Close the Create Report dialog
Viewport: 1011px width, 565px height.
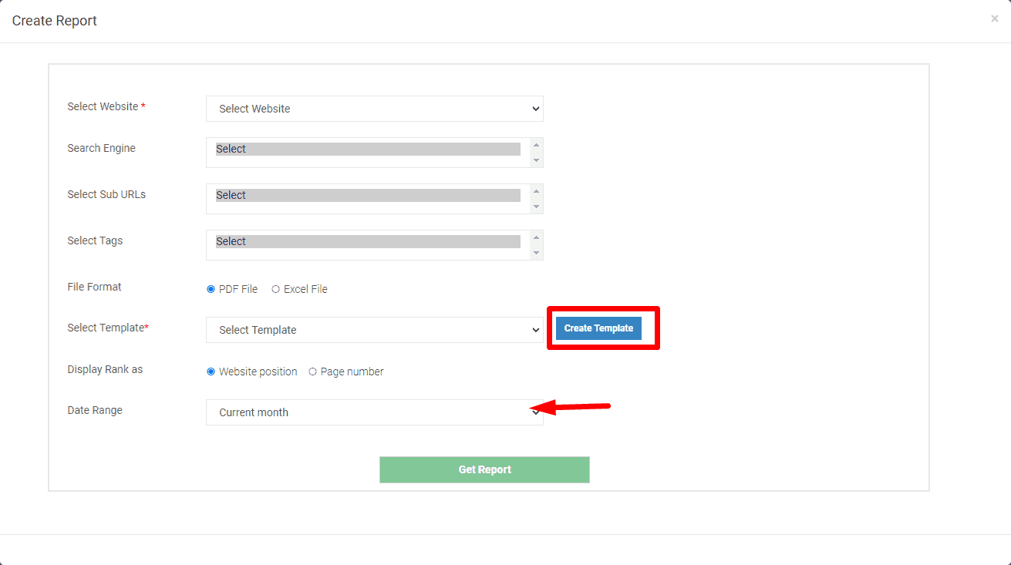pos(994,18)
